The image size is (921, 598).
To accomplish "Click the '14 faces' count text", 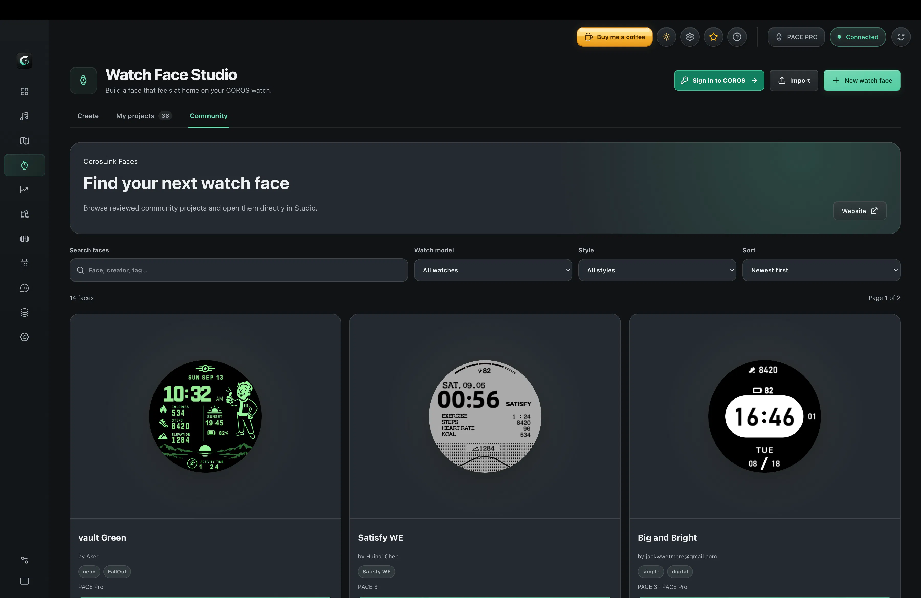I will tap(82, 298).
